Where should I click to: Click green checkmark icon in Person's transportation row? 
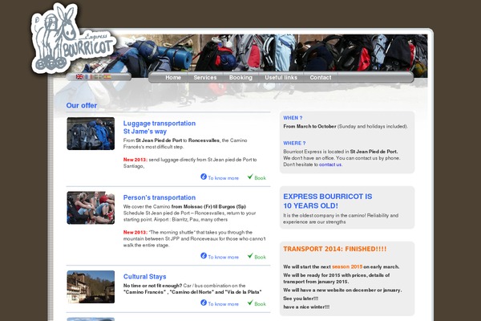click(250, 255)
